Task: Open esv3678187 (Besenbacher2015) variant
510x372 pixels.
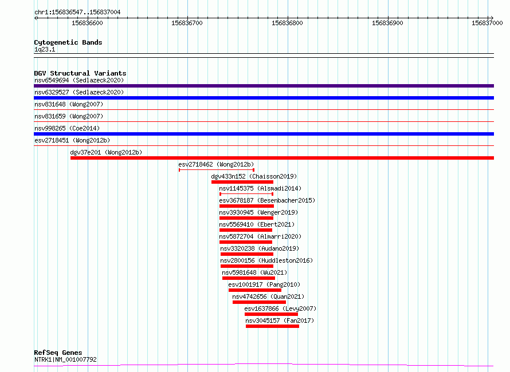Action: pos(267,200)
